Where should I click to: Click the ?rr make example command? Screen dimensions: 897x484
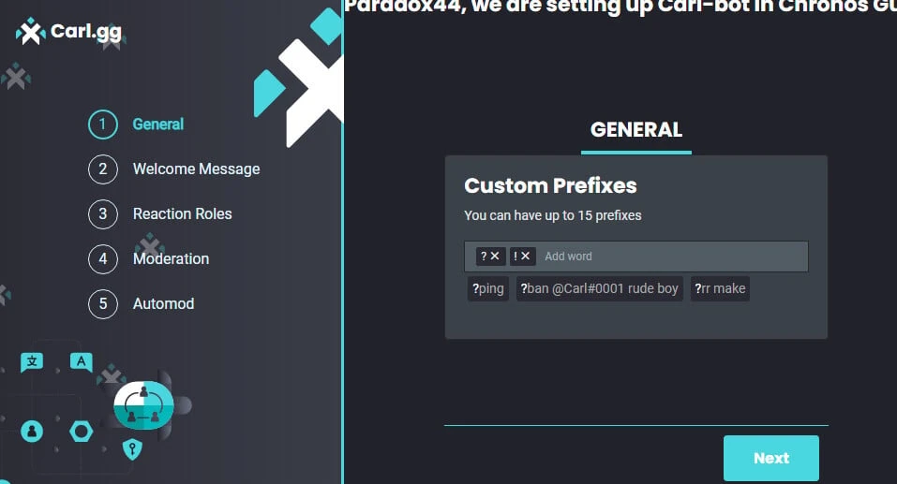(720, 288)
